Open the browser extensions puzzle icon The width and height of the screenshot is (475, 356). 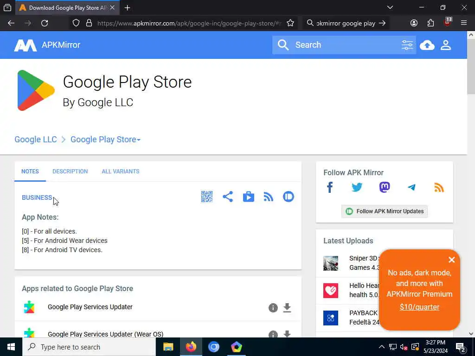pos(430,23)
